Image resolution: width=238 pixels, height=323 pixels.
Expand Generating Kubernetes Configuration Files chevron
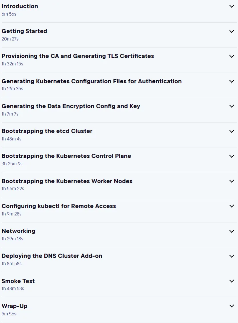pyautogui.click(x=232, y=81)
